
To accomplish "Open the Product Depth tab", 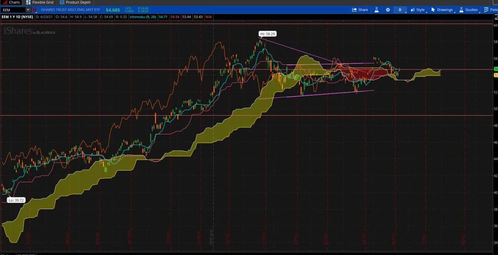I will coord(75,2).
